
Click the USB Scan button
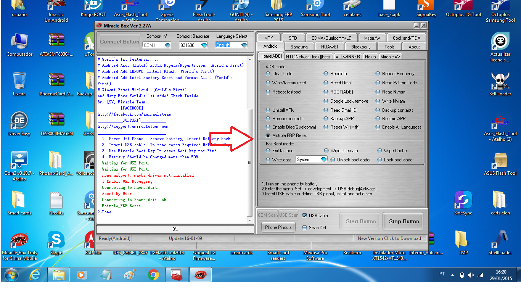289,215
